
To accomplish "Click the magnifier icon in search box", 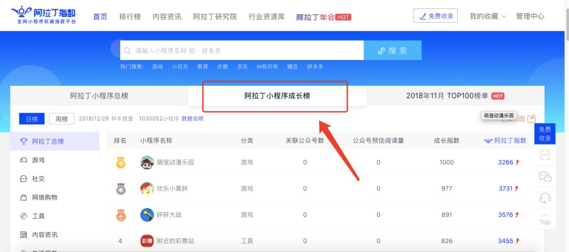I will 127,51.
